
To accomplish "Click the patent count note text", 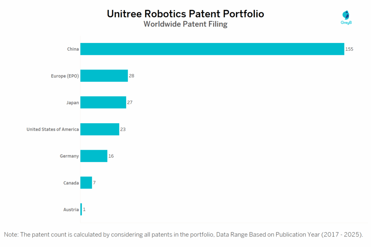I will coord(183,234).
